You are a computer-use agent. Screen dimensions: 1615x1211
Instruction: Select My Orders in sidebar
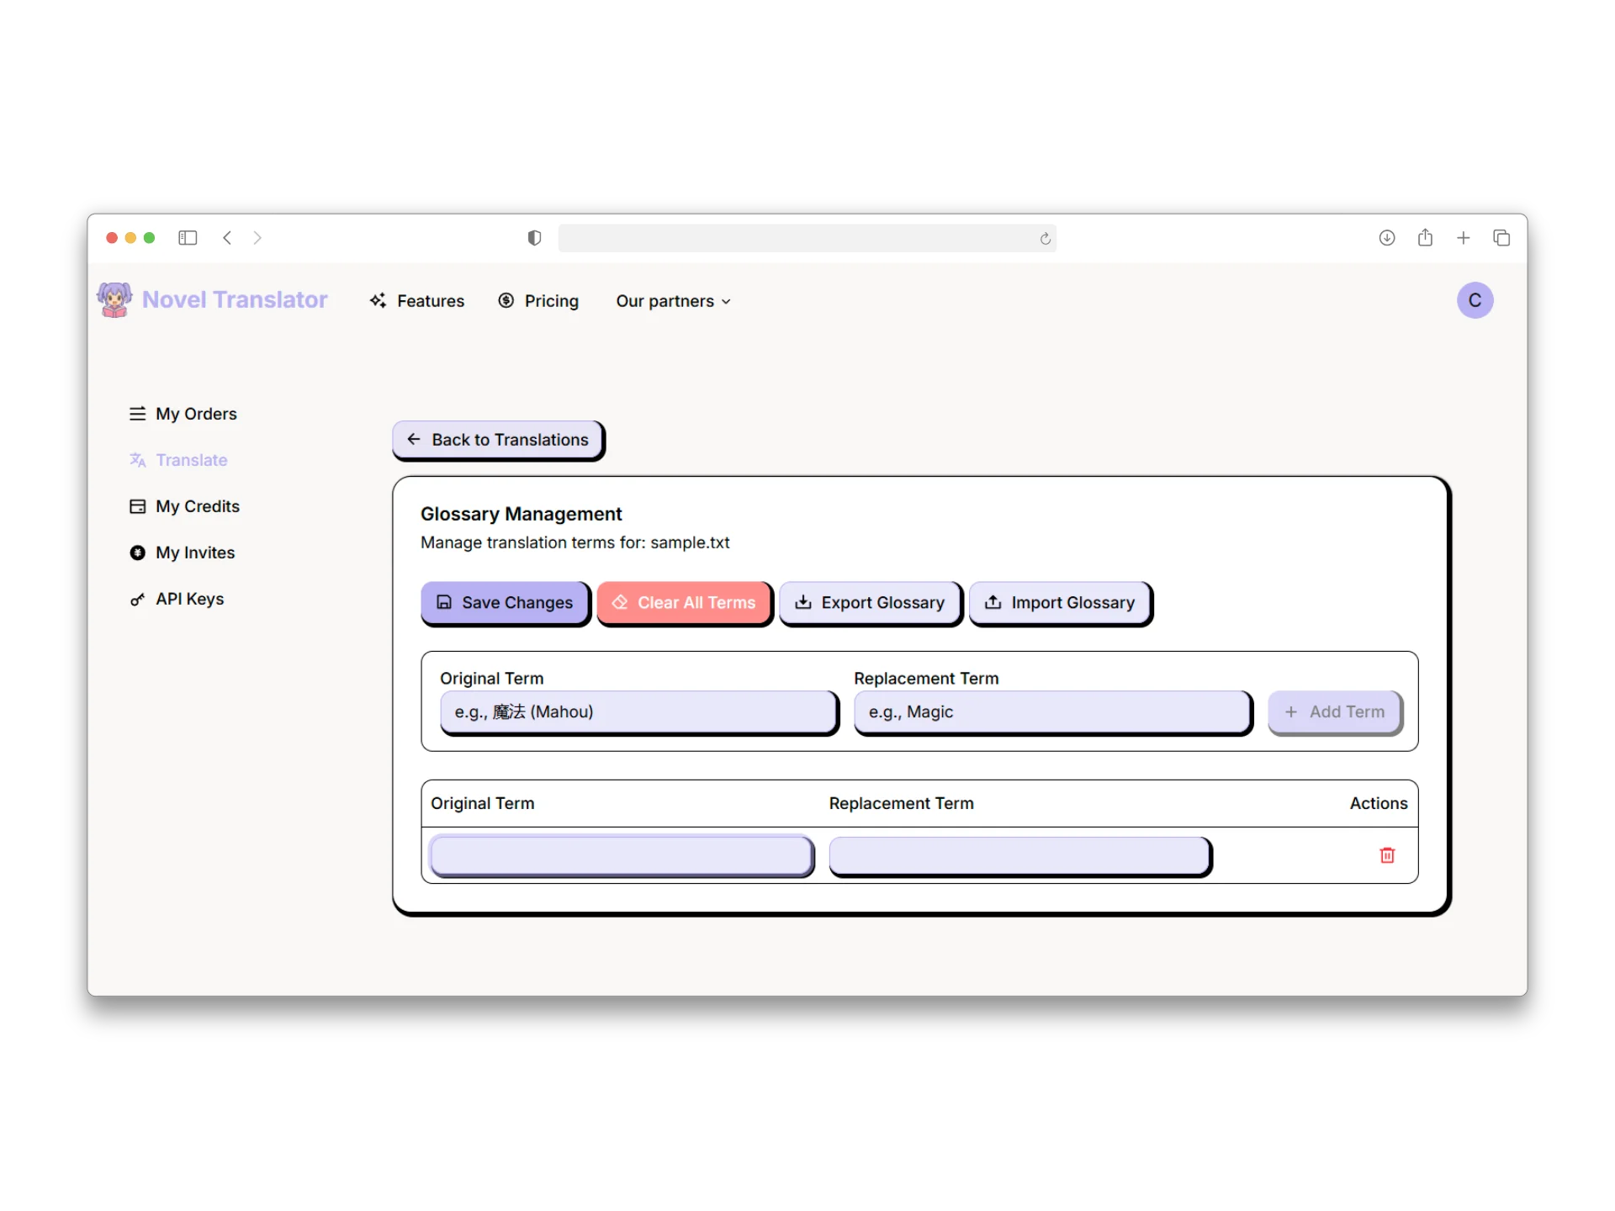tap(183, 414)
